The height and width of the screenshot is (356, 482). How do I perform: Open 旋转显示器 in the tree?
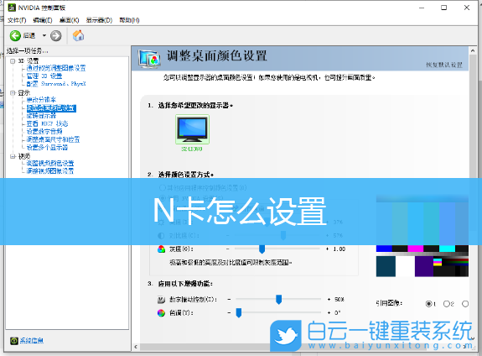coord(41,116)
